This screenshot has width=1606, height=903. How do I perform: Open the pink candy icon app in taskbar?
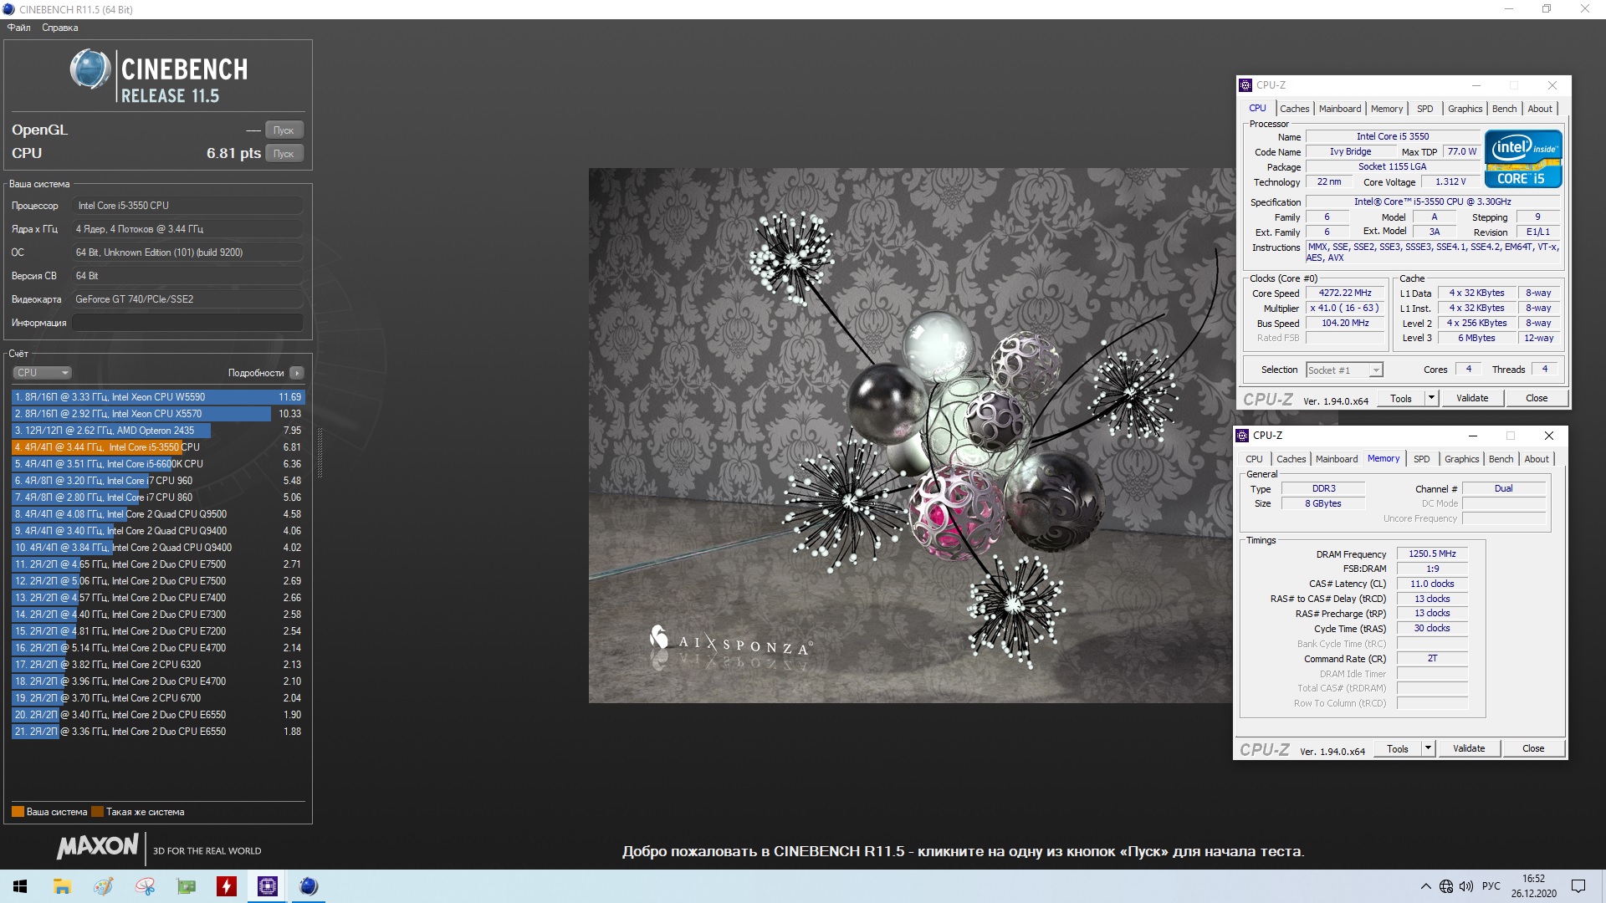coord(145,886)
